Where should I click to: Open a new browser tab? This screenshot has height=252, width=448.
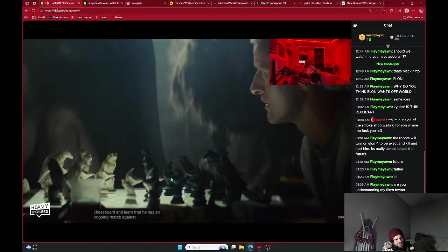click(387, 3)
